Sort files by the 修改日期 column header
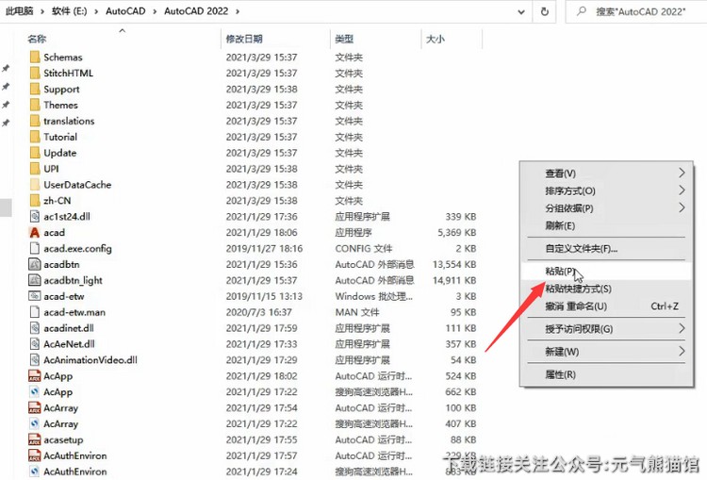 click(244, 39)
